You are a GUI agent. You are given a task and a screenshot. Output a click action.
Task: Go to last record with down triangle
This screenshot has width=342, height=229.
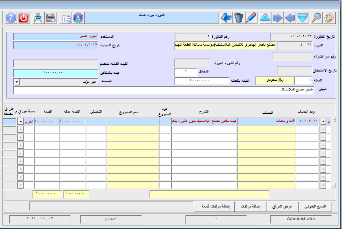(302, 18)
